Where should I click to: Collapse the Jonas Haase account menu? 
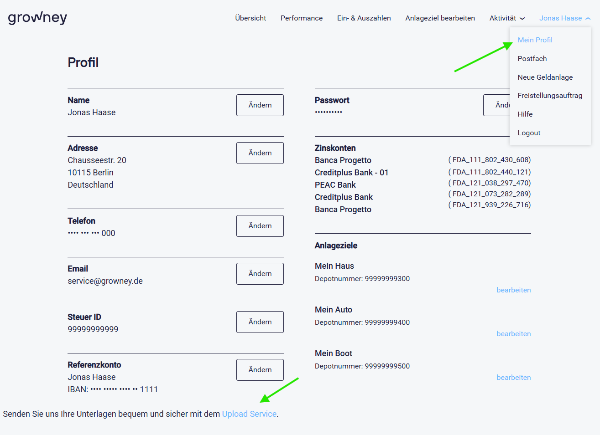564,18
